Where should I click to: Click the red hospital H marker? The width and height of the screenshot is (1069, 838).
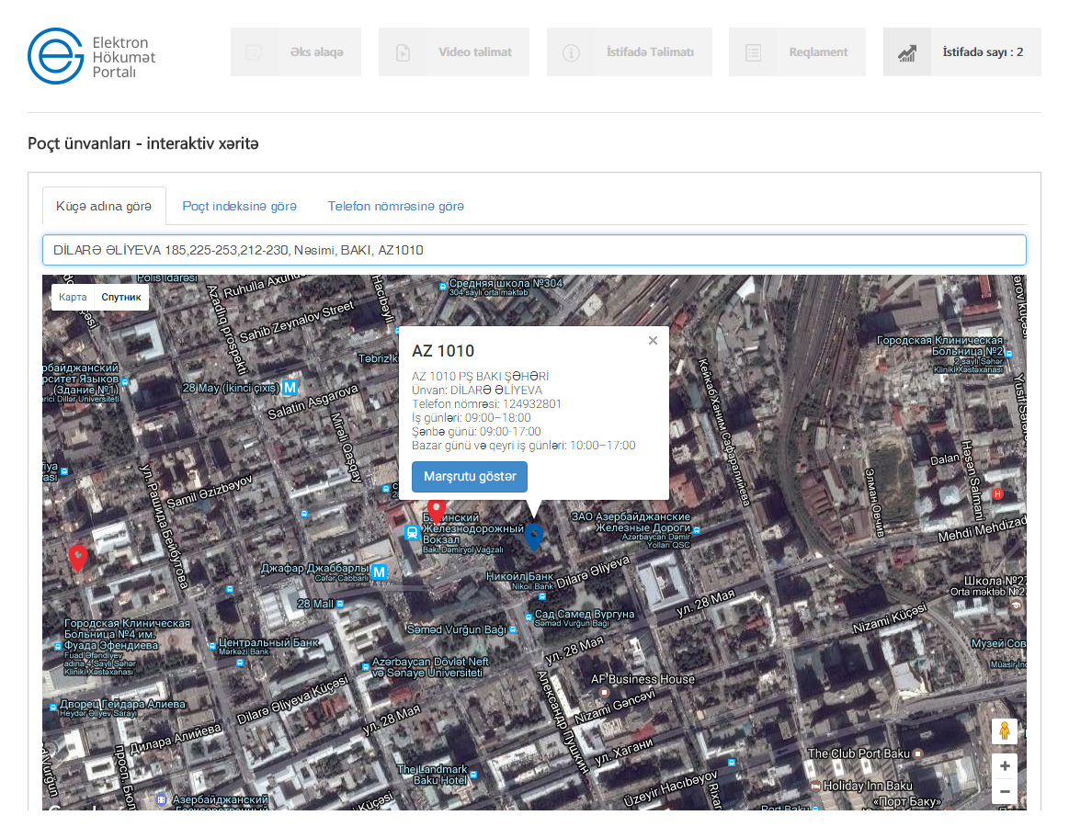997,493
